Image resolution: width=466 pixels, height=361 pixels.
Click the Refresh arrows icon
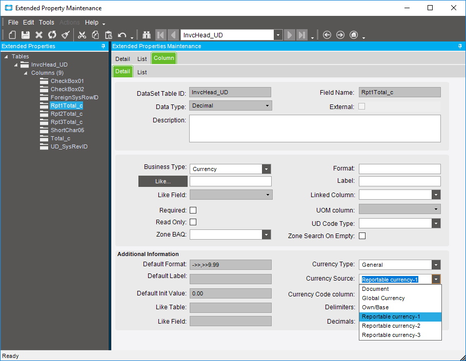point(52,35)
